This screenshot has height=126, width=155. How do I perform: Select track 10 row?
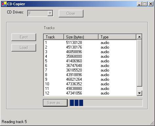coord(90,84)
